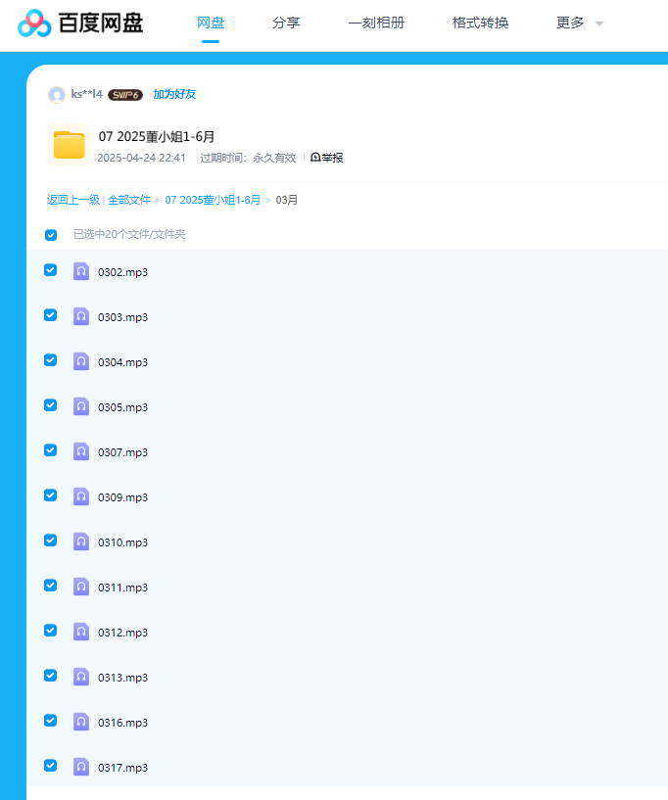This screenshot has height=800, width=668.
Task: Click the ks**l4 user avatar icon
Action: pos(57,95)
